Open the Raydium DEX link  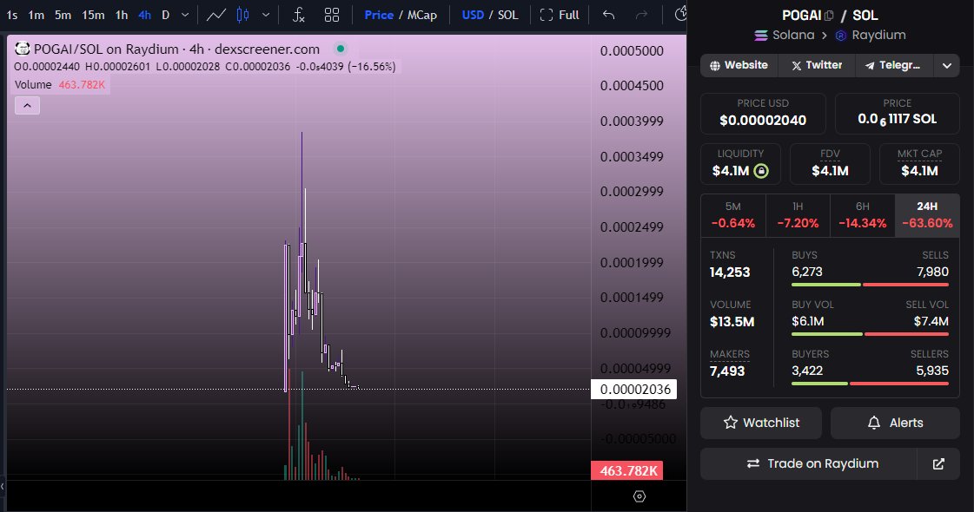[x=871, y=36]
